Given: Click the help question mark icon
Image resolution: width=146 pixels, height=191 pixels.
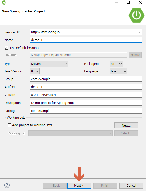Looking at the screenshot, I should coord(7,185).
